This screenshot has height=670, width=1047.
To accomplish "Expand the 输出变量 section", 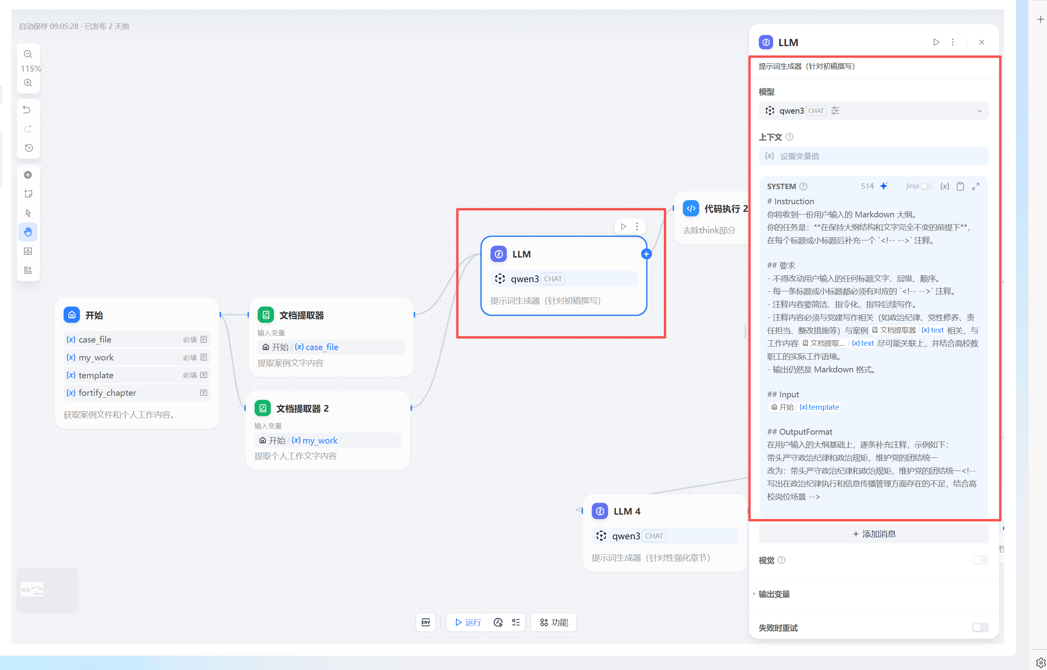I will pyautogui.click(x=774, y=594).
